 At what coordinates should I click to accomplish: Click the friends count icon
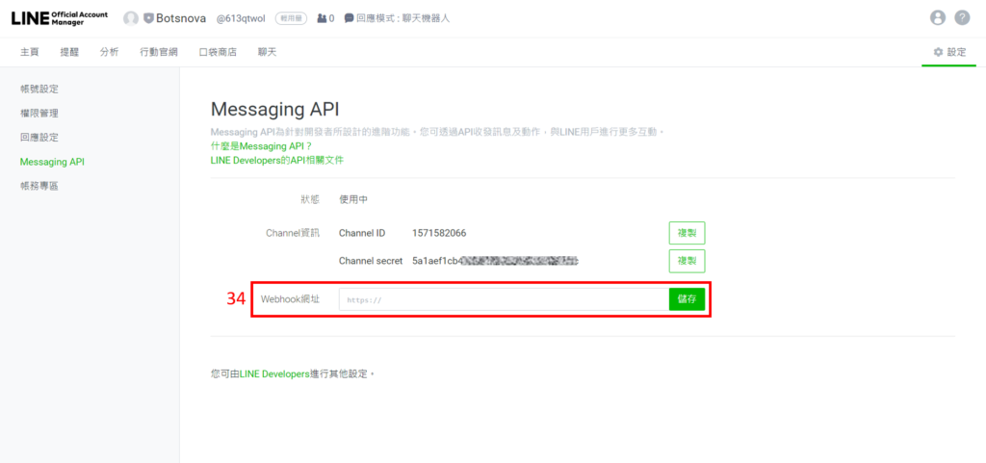point(322,18)
